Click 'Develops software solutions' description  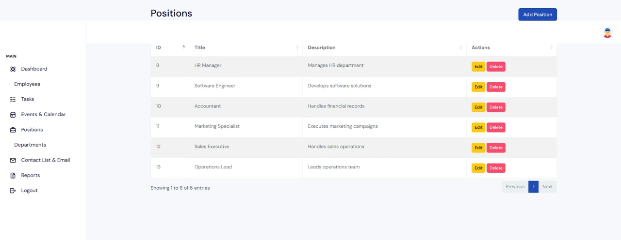tap(340, 86)
